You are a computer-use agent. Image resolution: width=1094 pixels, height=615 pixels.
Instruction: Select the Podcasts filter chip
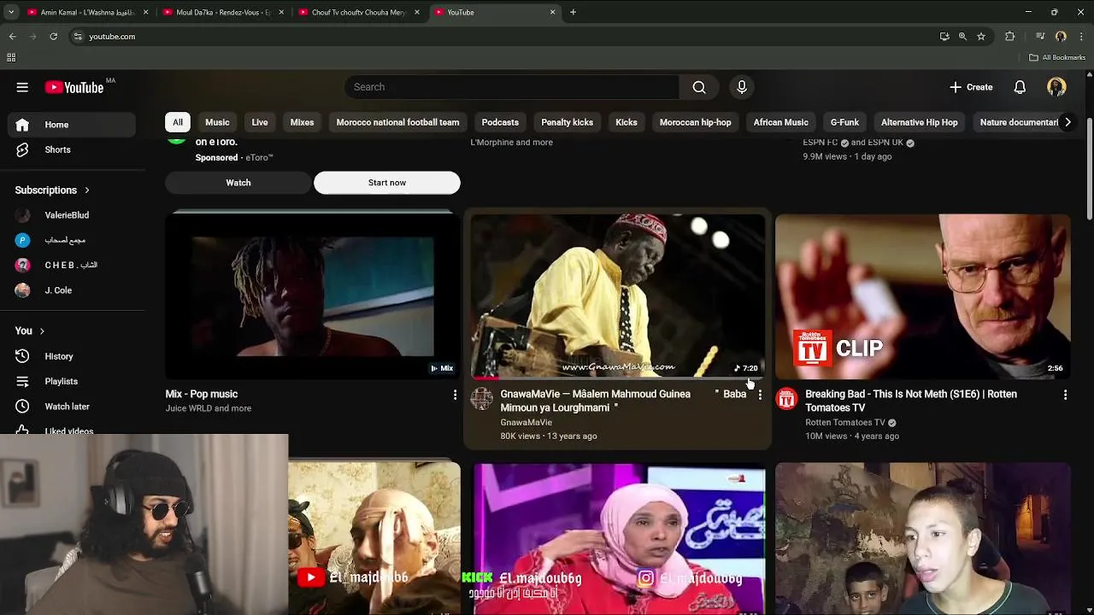tap(500, 122)
